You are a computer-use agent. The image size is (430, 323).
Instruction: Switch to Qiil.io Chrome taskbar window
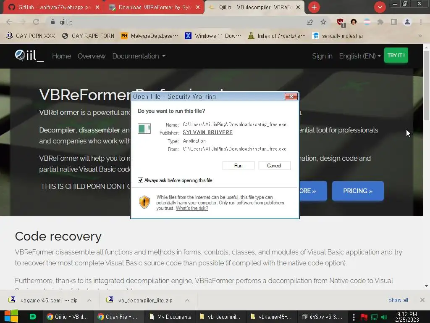click(68, 317)
